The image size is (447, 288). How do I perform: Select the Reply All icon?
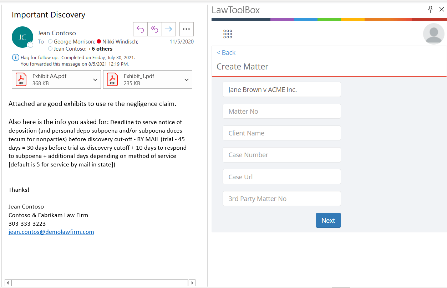(154, 29)
